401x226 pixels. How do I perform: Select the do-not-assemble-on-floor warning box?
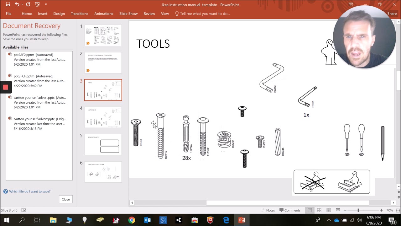coord(332,182)
